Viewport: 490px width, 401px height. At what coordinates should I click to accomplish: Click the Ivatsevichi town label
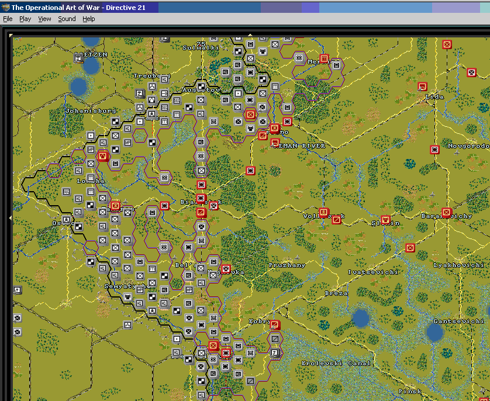click(x=373, y=272)
